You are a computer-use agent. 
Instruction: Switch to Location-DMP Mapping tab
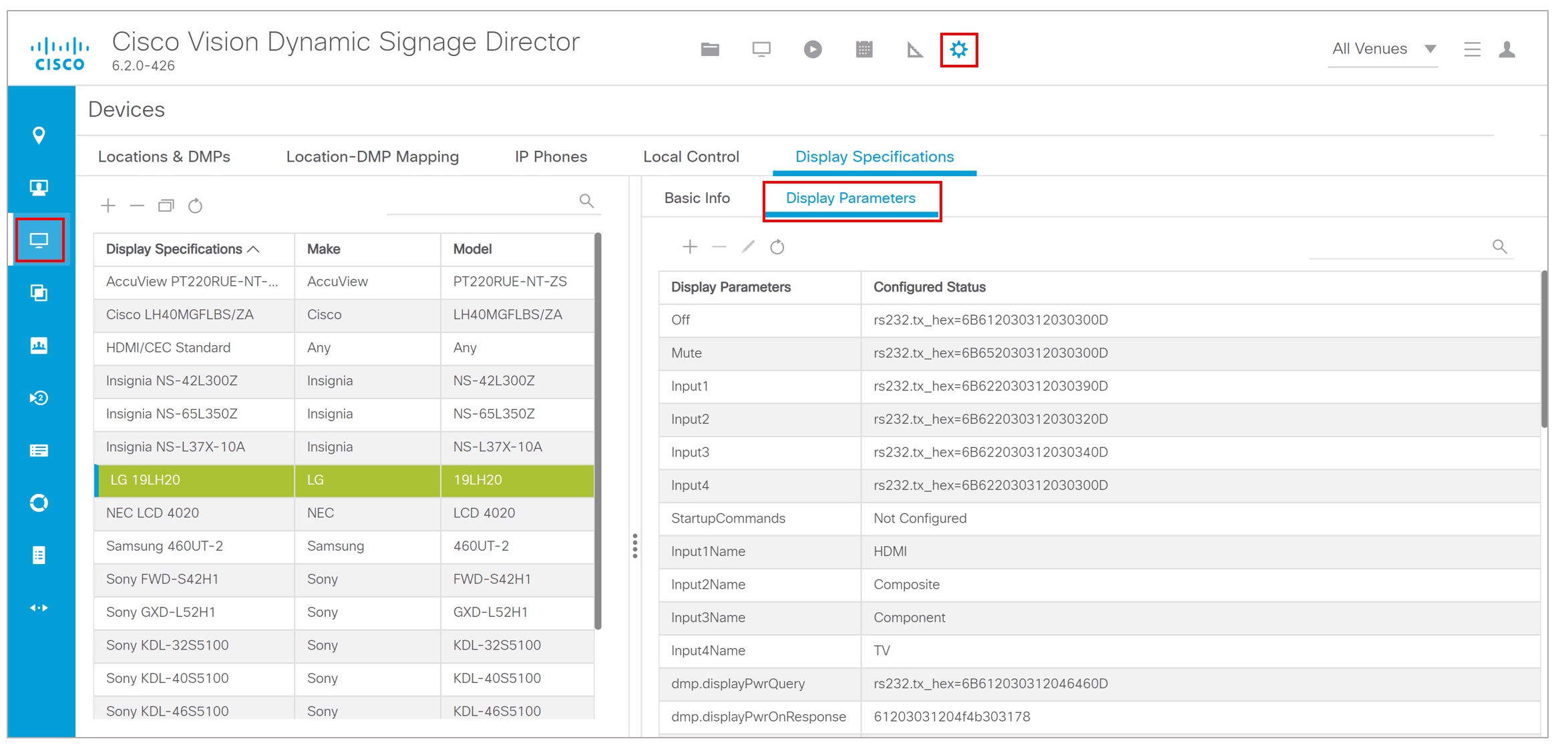[373, 157]
